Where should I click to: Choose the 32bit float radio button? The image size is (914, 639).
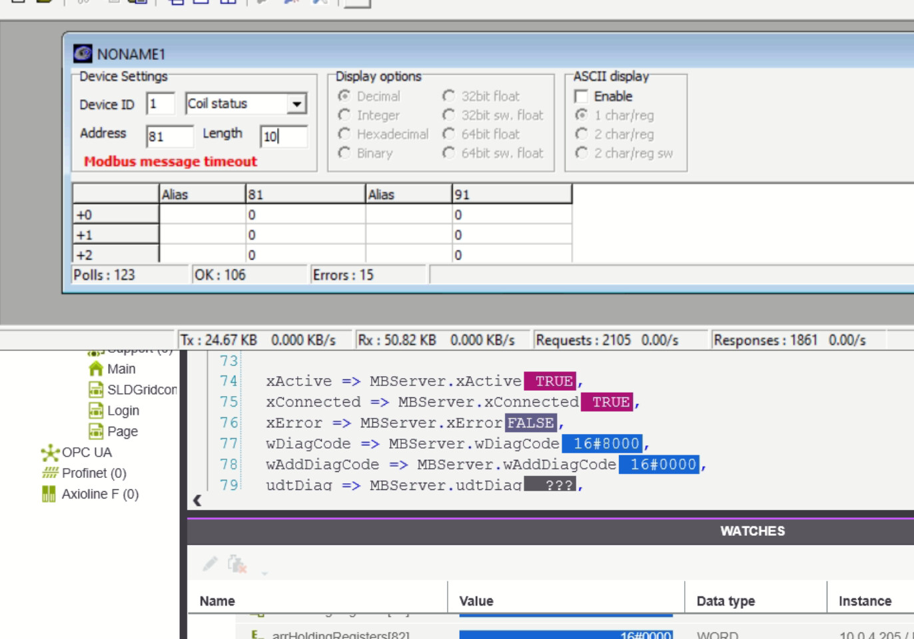pyautogui.click(x=449, y=97)
